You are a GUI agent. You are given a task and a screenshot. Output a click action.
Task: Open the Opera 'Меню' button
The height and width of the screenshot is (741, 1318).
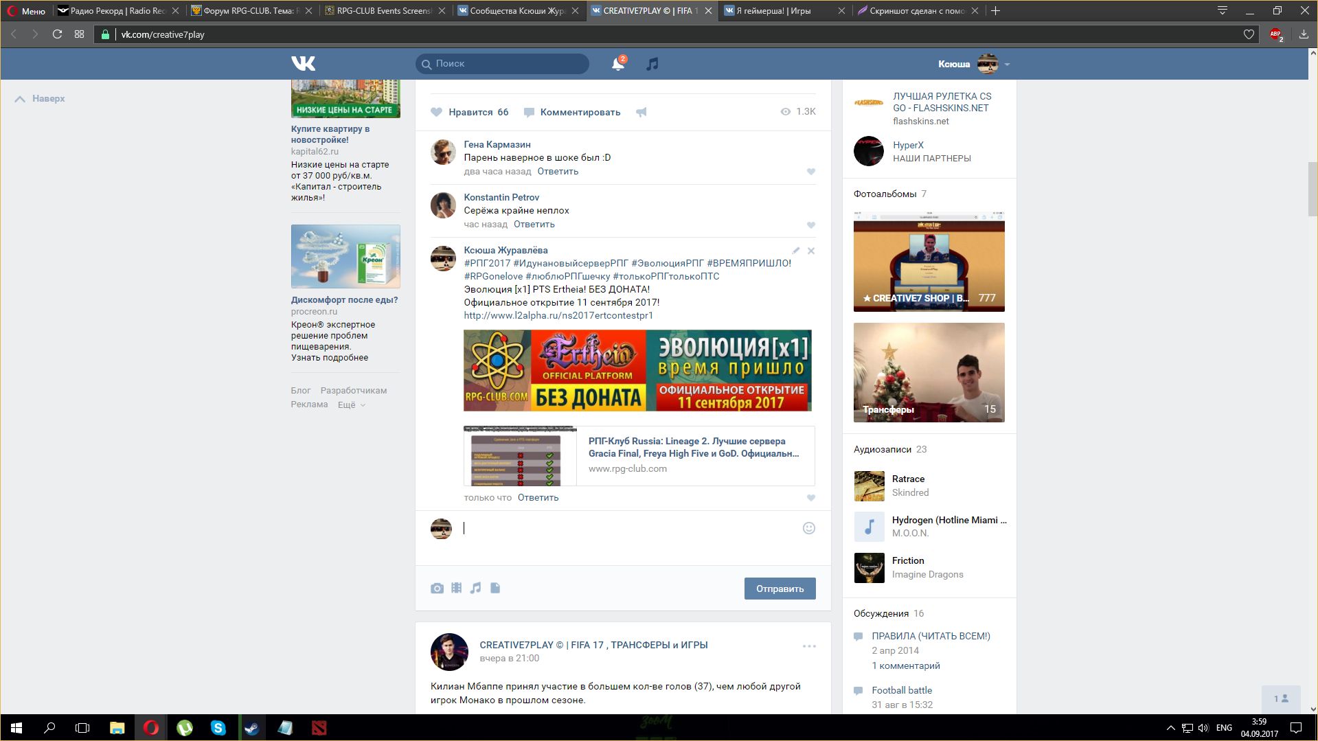click(26, 11)
